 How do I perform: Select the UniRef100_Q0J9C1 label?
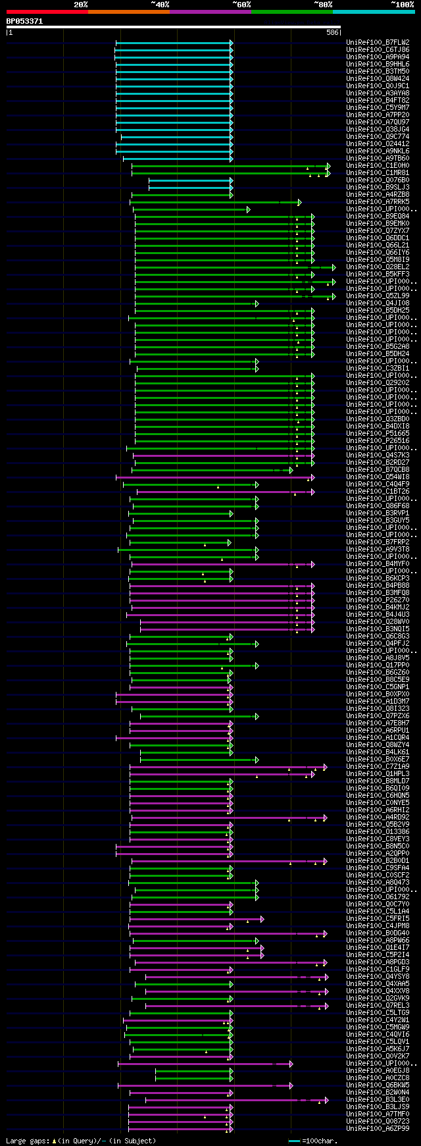point(378,86)
